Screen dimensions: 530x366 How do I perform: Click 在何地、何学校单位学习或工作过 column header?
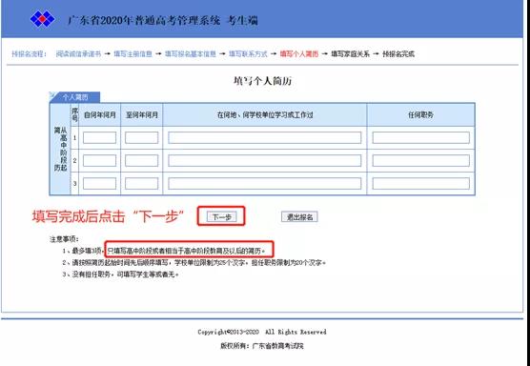265,115
